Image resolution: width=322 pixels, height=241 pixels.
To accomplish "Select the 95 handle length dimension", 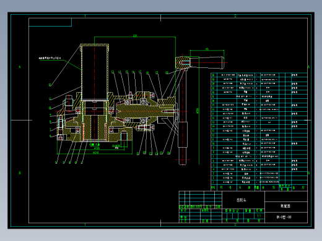I will [x=207, y=49].
